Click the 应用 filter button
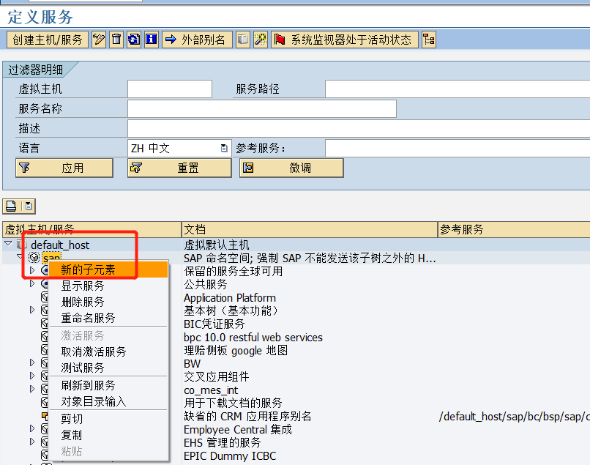Viewport: 590px width, 465px height. click(62, 168)
